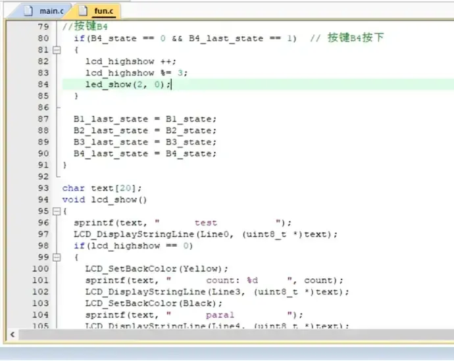The image size is (454, 361).
Task: Click line number 93 in the margin
Action: point(43,188)
